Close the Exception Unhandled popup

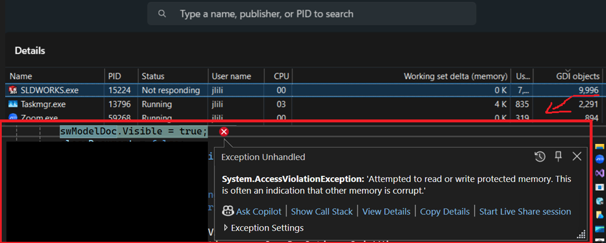tap(577, 156)
